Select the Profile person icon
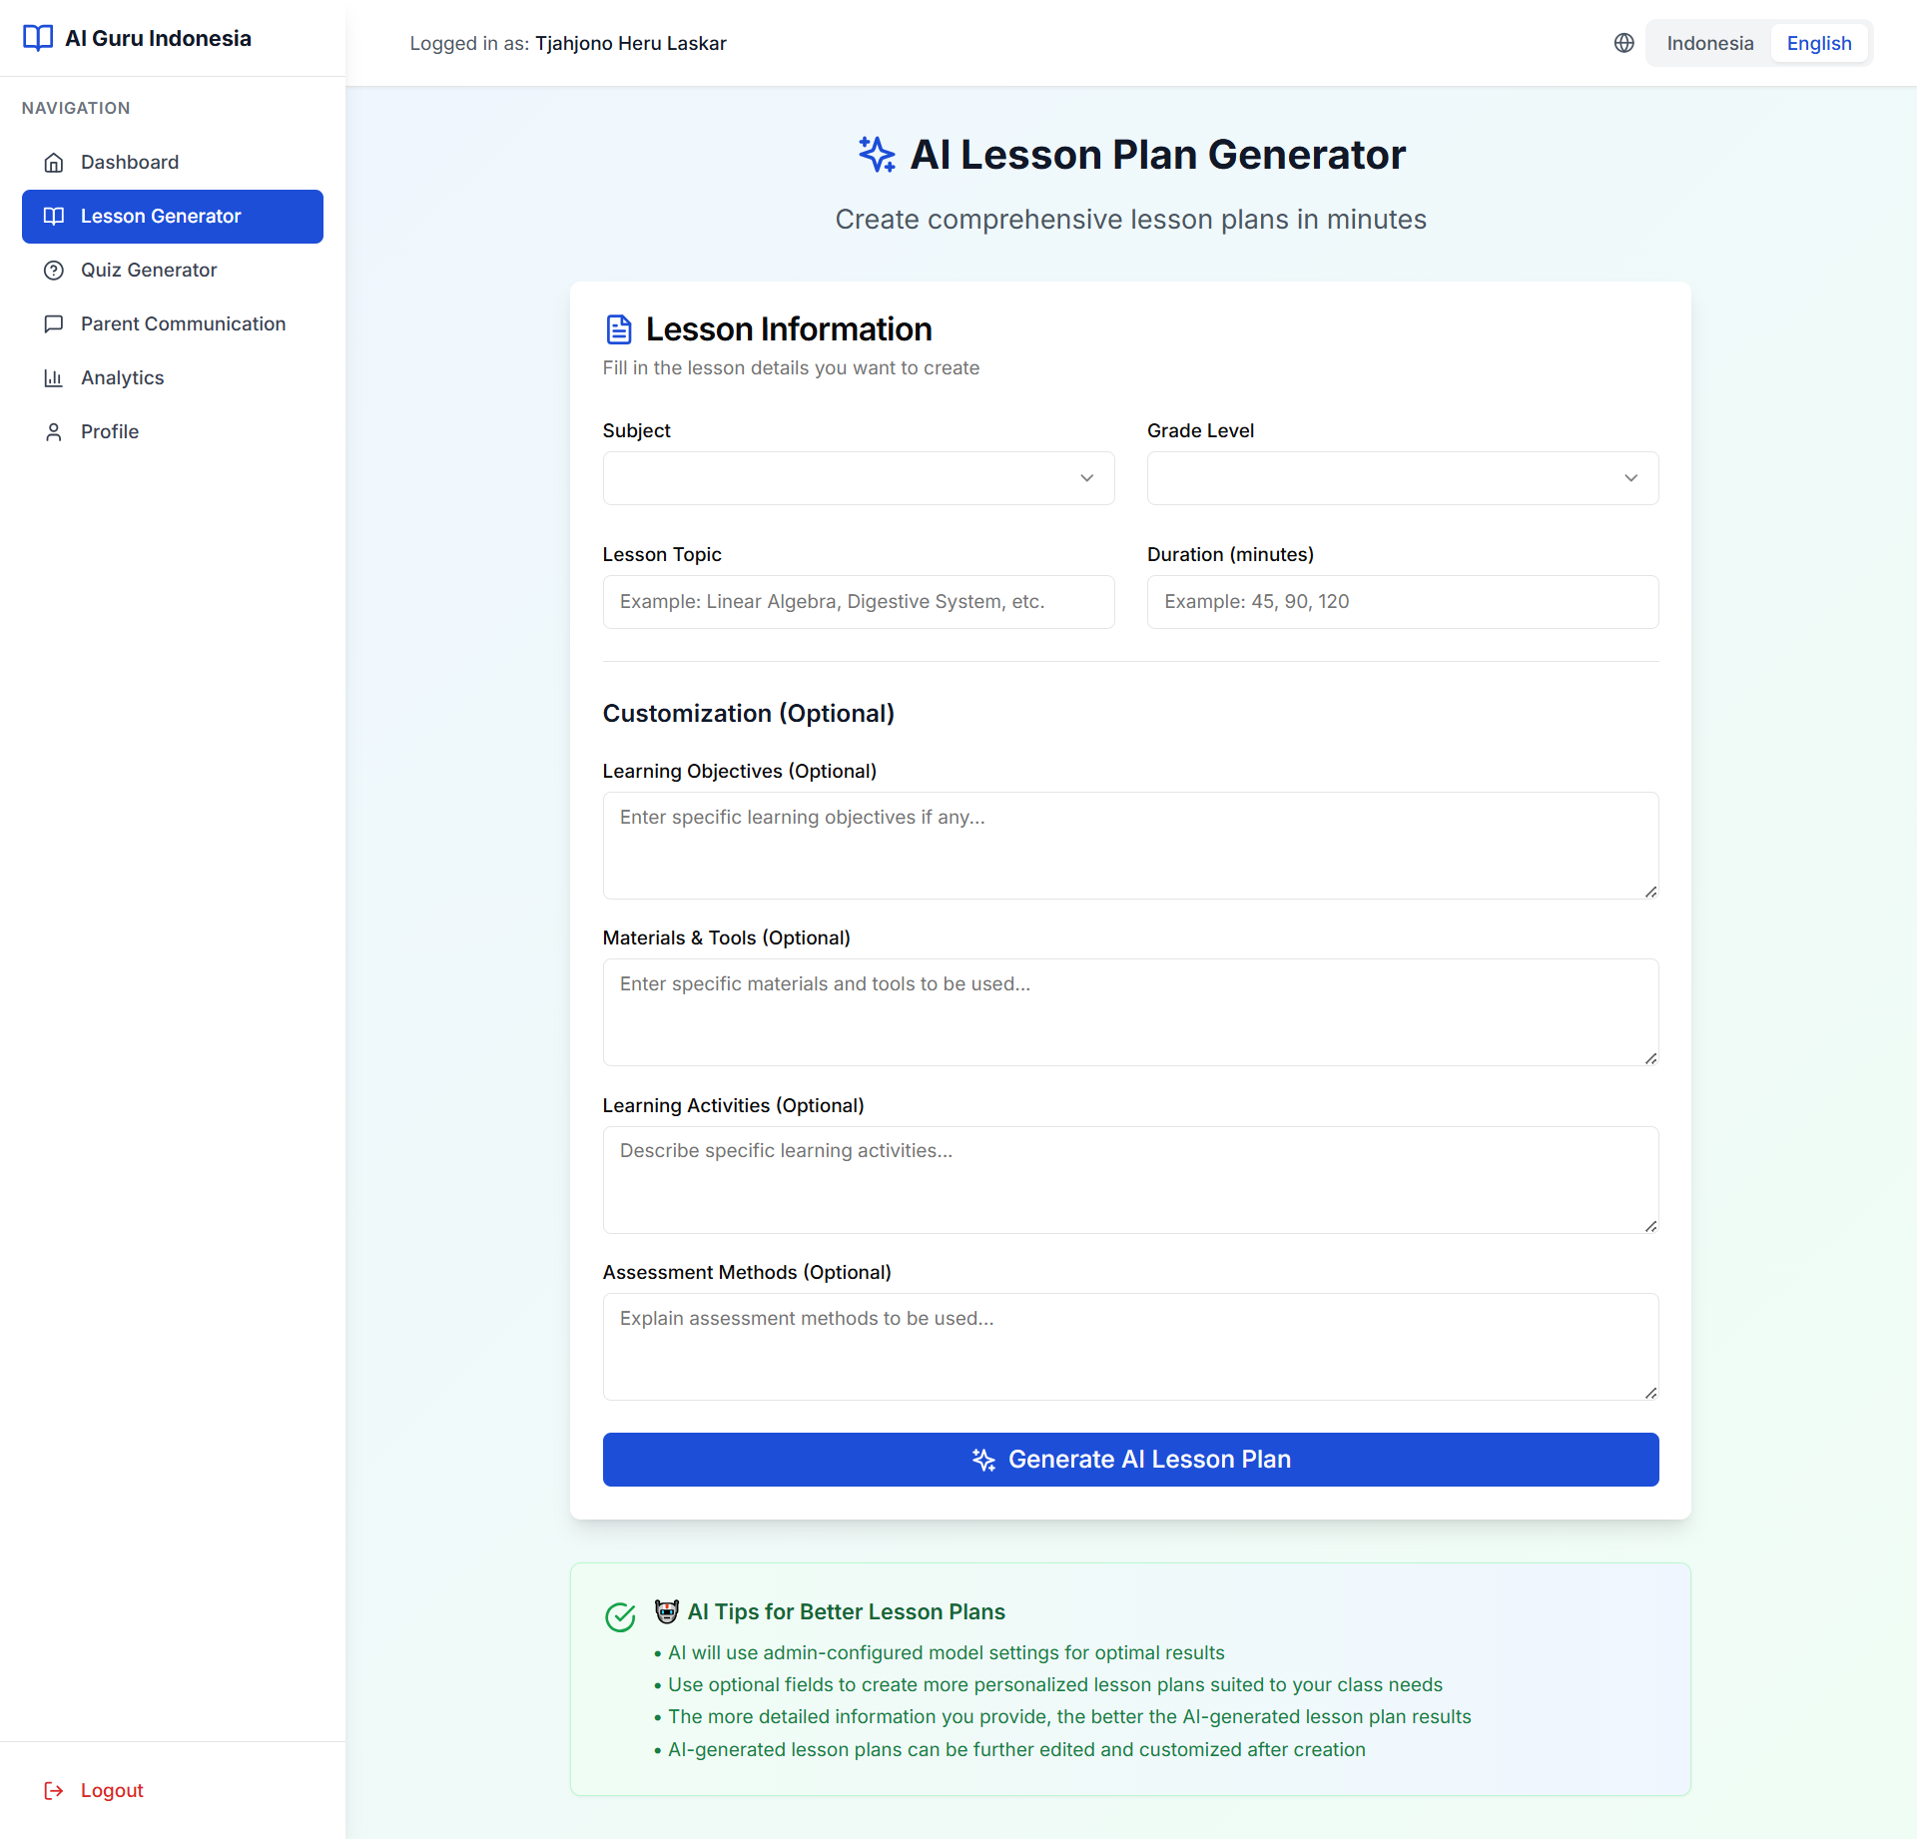The width and height of the screenshot is (1917, 1840). click(54, 431)
